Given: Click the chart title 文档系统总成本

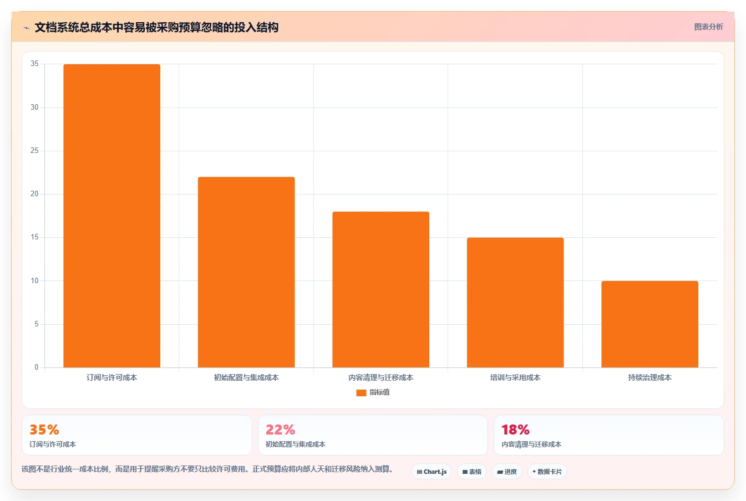Looking at the screenshot, I should 156,27.
